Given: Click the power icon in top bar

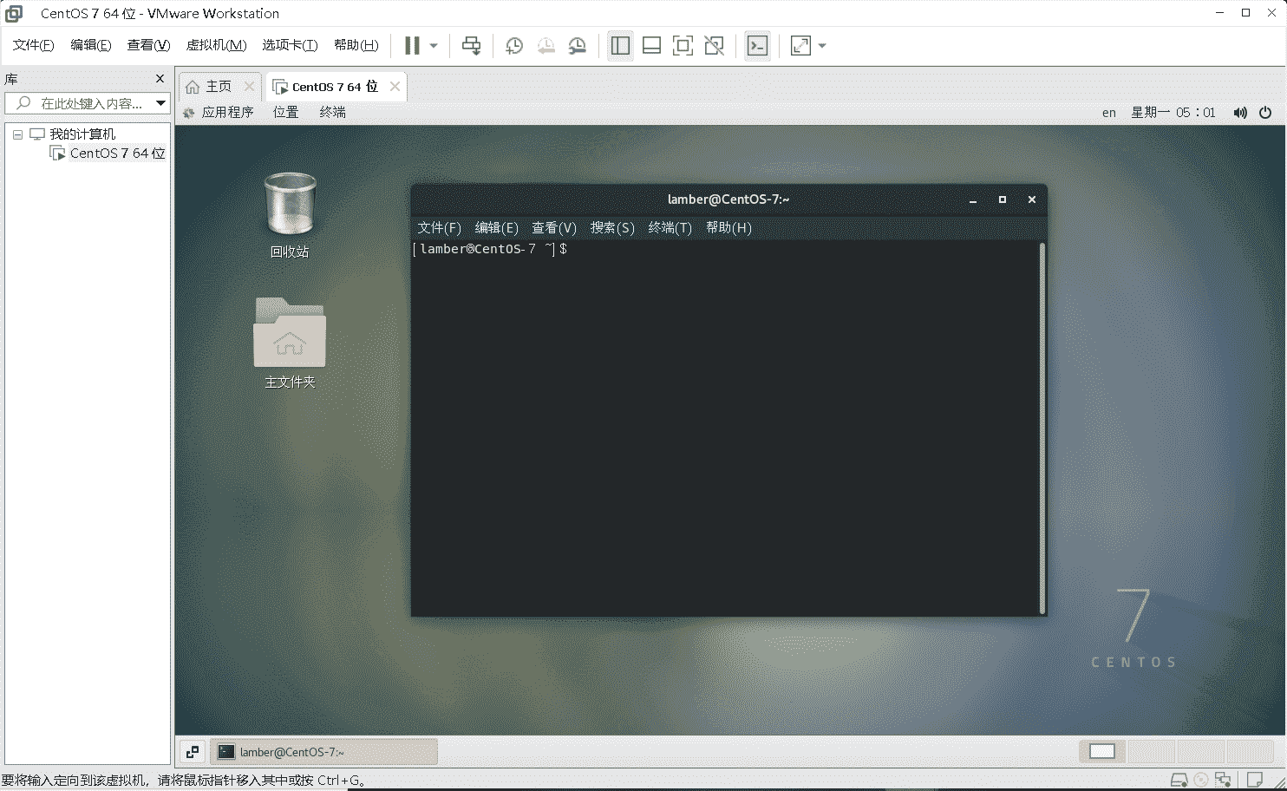Looking at the screenshot, I should pos(1265,113).
